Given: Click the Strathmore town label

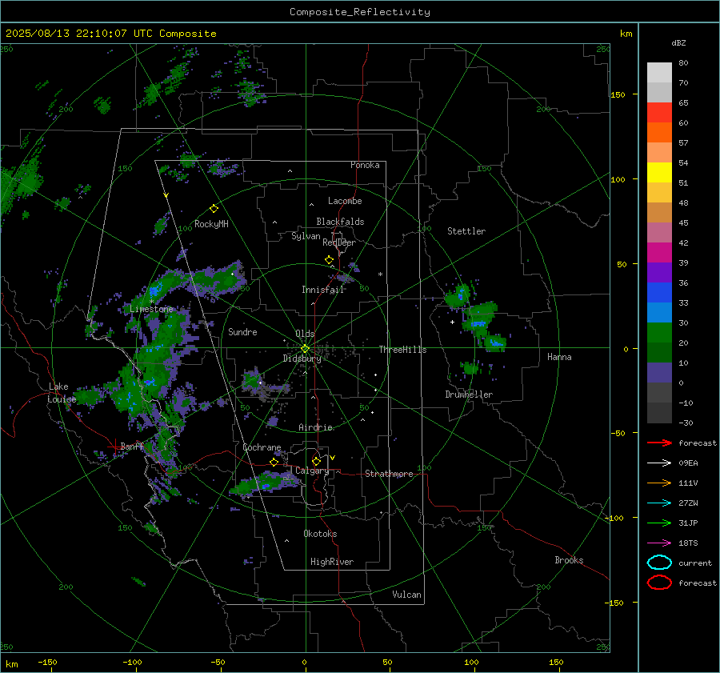Looking at the screenshot, I should [x=389, y=474].
